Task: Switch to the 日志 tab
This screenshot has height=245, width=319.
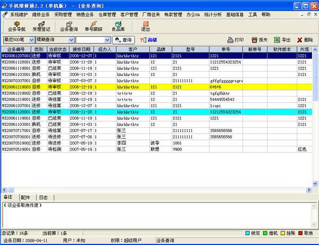Action: click(43, 197)
